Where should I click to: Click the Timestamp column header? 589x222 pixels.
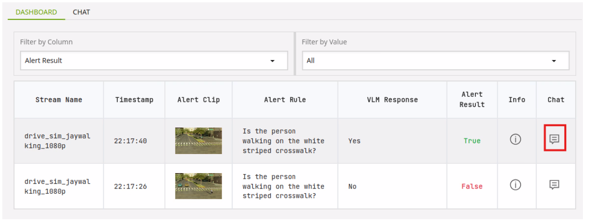[134, 100]
